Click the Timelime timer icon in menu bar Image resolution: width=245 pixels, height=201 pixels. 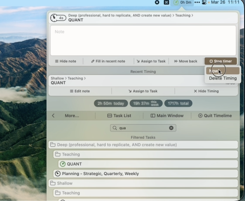(176, 2)
